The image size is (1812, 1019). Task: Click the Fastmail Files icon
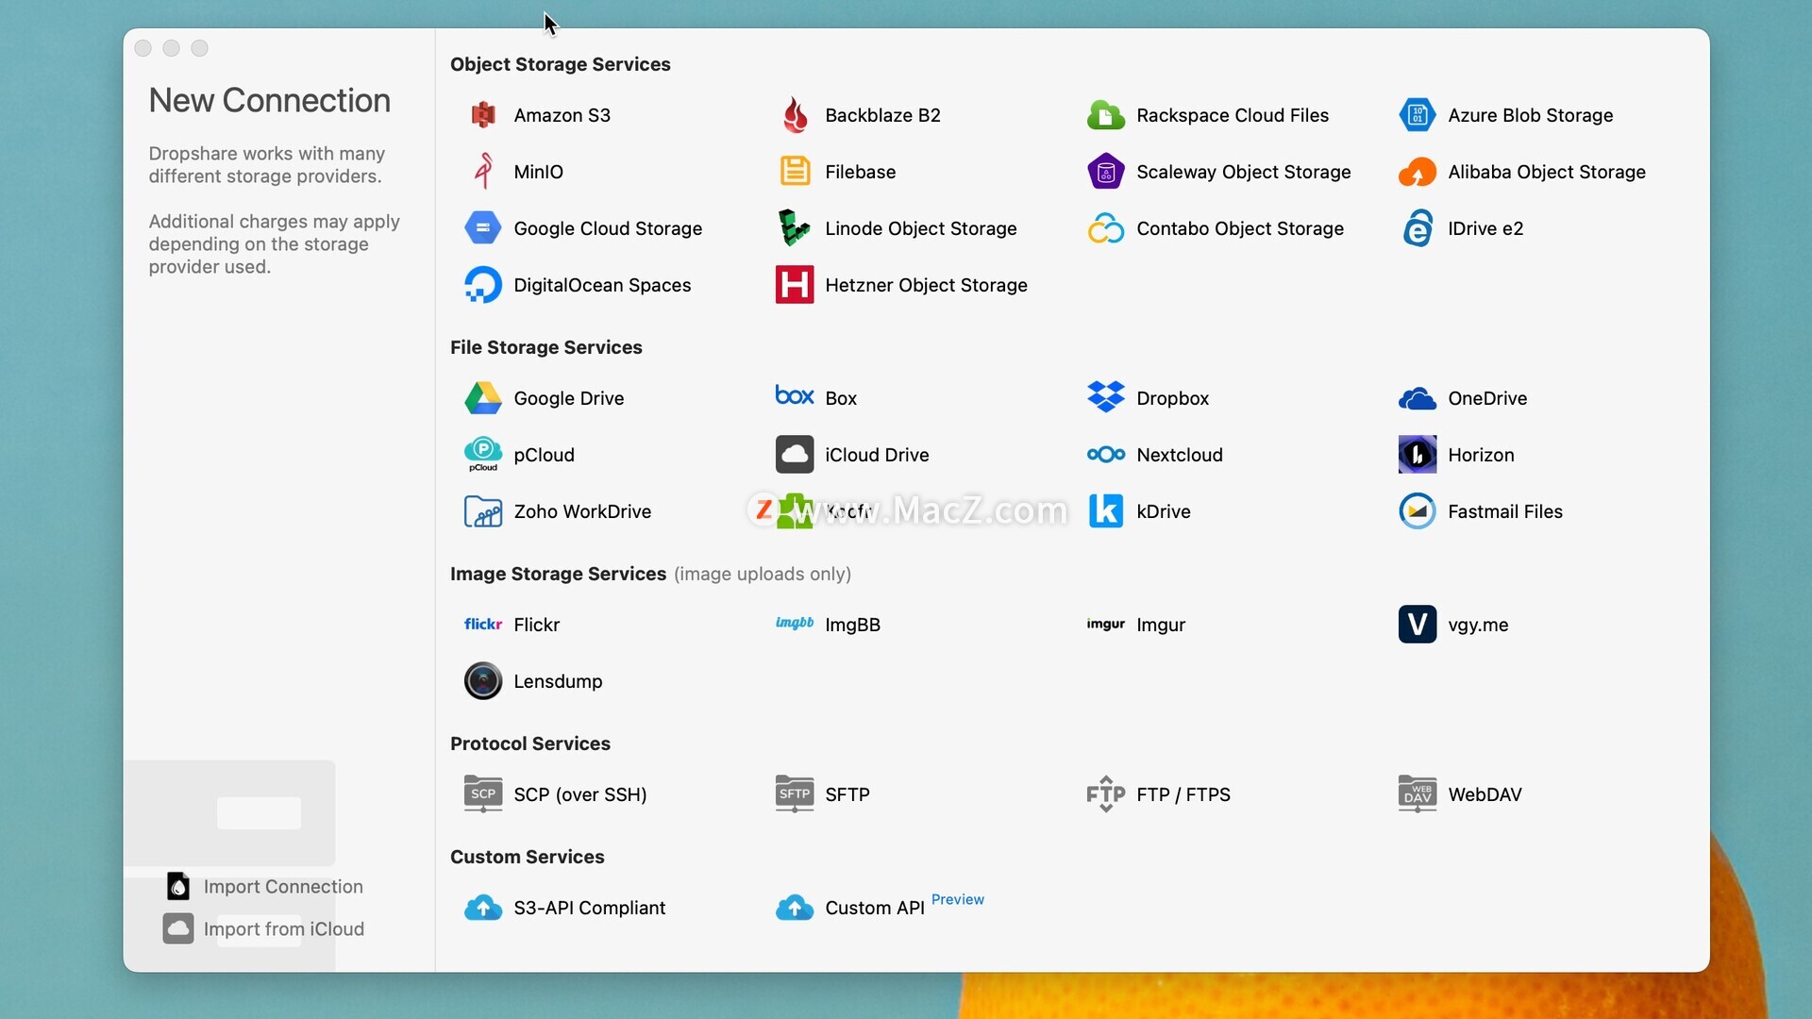[x=1418, y=511]
